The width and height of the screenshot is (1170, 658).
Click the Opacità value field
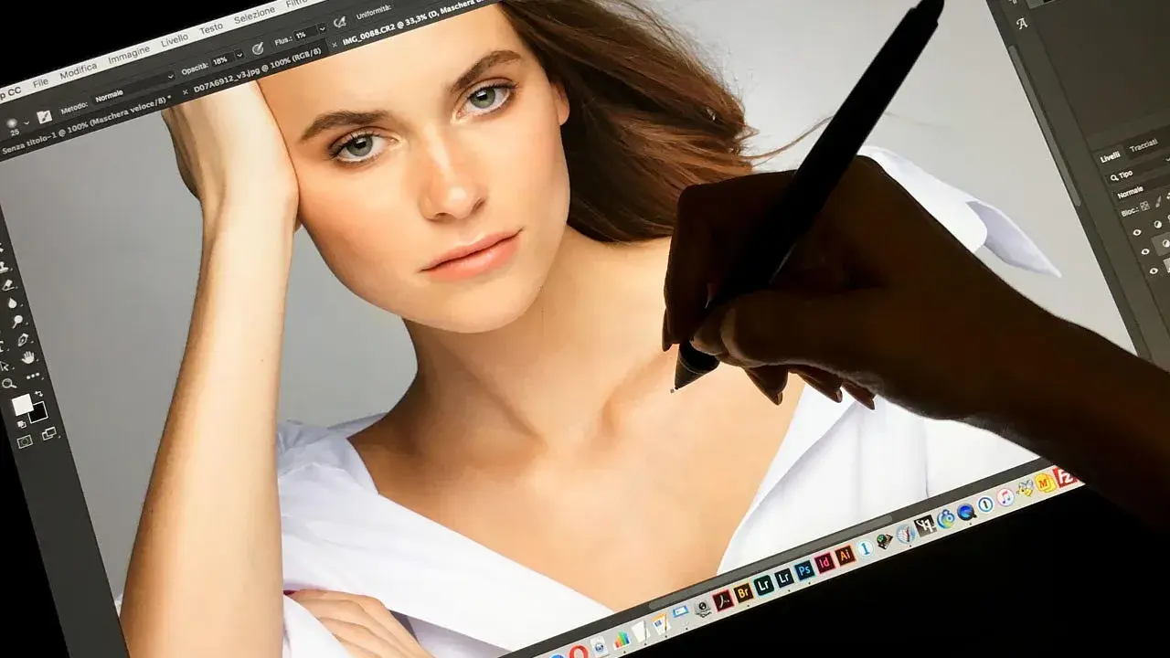click(x=222, y=60)
